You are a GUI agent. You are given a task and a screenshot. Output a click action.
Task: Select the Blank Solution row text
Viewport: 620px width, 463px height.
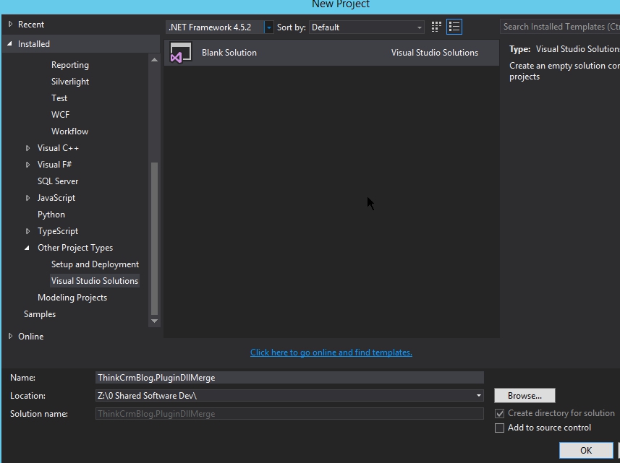[229, 53]
